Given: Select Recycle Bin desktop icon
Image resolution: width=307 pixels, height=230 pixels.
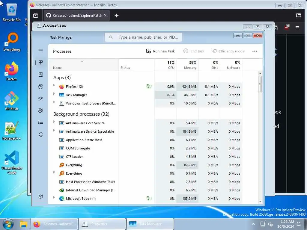Looking at the screenshot, I should coord(12,12).
